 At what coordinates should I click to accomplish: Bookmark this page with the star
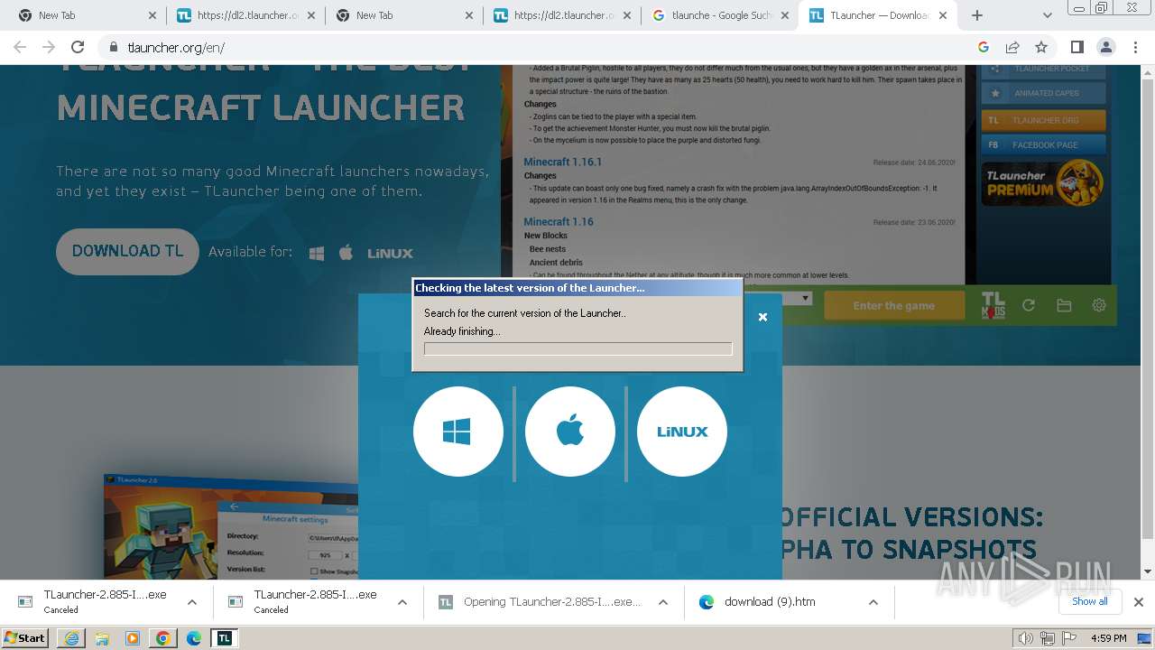pyautogui.click(x=1041, y=48)
